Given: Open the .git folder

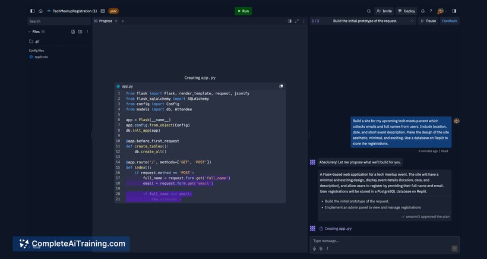Looking at the screenshot, I should tap(34, 42).
